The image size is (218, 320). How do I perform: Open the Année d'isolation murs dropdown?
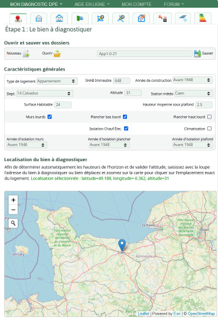[x=27, y=145]
